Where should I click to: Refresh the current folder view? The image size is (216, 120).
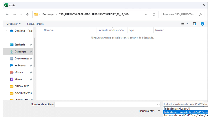154,14
